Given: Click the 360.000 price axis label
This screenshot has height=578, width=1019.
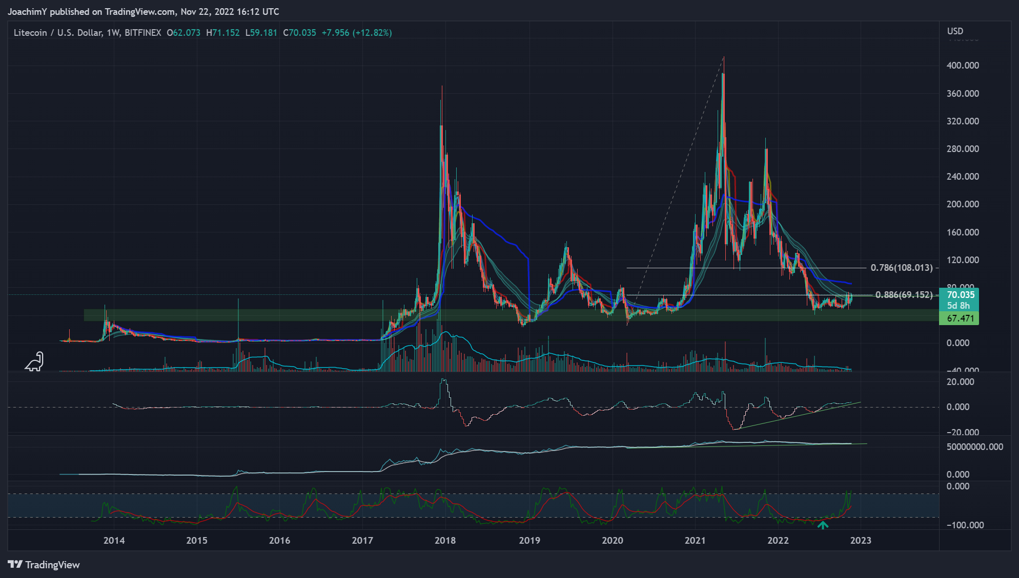Looking at the screenshot, I should click(963, 94).
